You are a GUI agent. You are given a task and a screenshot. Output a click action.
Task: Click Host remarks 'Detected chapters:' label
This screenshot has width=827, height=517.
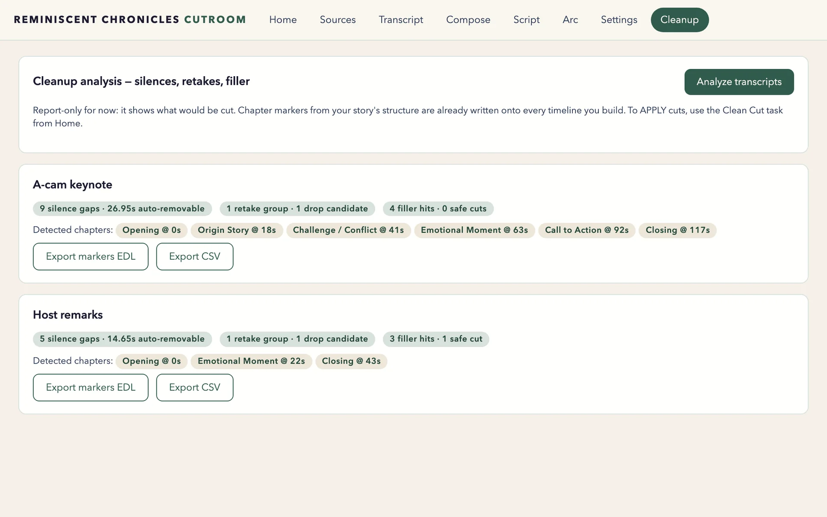coord(73,361)
